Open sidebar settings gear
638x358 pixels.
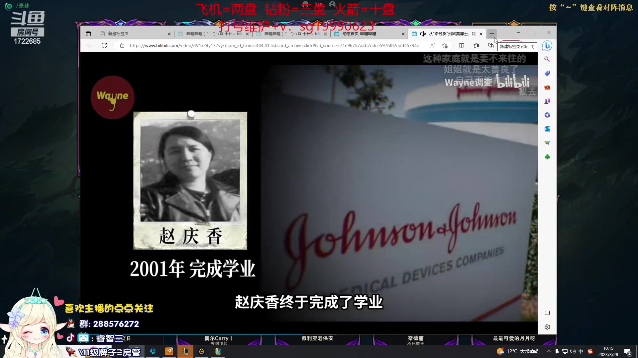click(547, 327)
